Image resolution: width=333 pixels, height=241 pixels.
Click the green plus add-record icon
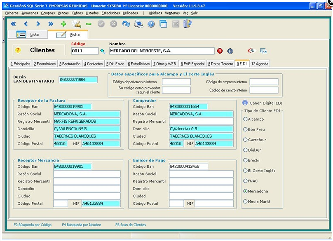click(63, 24)
